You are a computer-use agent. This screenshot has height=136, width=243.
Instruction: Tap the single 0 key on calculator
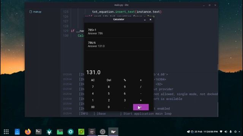tap(109, 107)
